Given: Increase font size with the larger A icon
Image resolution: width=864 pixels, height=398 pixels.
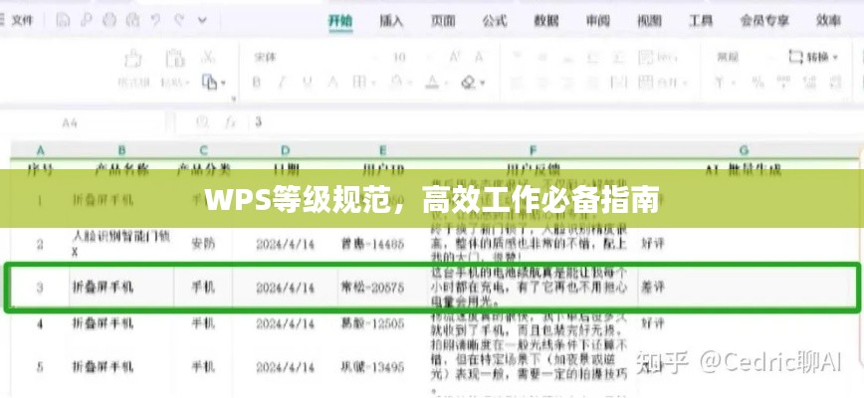Looking at the screenshot, I should click(455, 56).
